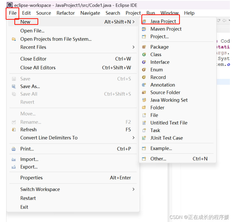The width and height of the screenshot is (233, 222).
Task: Click the Source Folder icon
Action: pyautogui.click(x=144, y=92)
